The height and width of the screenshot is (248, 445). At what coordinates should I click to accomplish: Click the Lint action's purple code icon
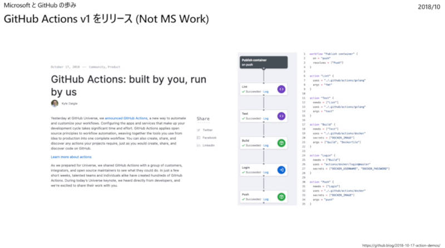tap(281, 89)
